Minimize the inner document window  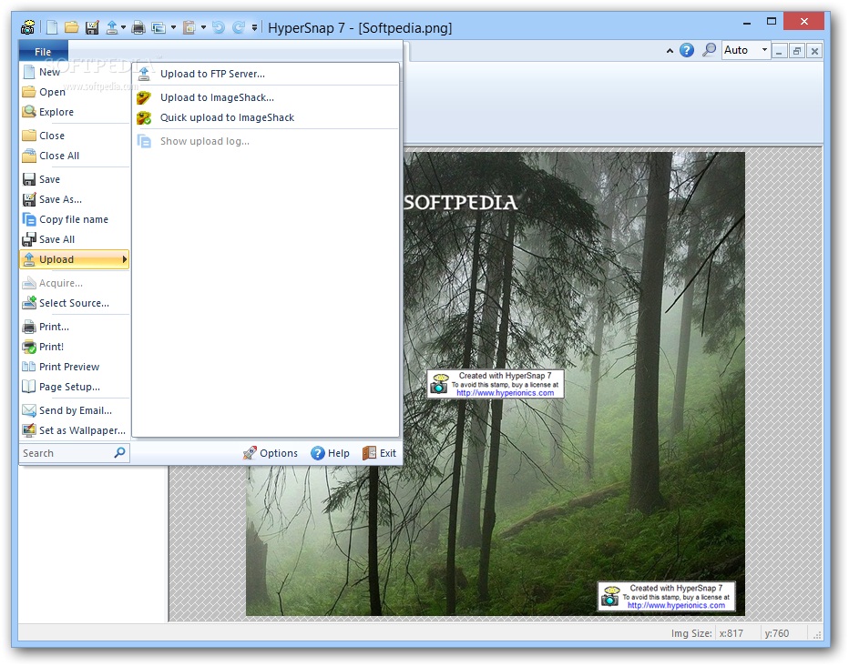779,51
